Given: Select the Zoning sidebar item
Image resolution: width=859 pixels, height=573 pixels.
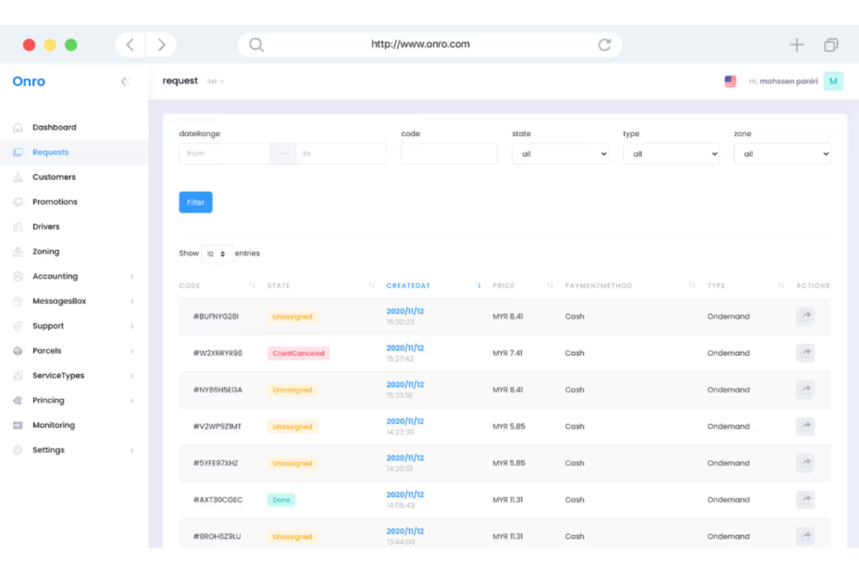Looking at the screenshot, I should [45, 251].
